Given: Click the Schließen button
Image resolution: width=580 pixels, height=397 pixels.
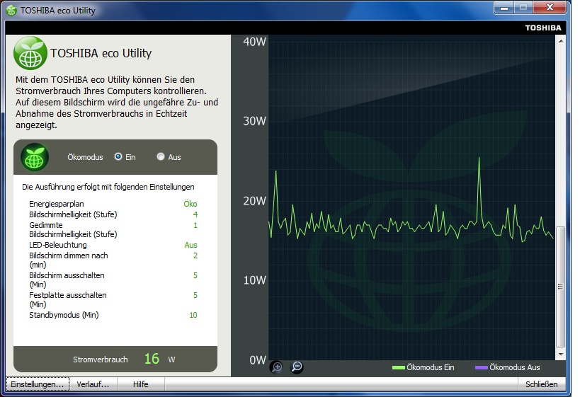Looking at the screenshot, I should 541,384.
